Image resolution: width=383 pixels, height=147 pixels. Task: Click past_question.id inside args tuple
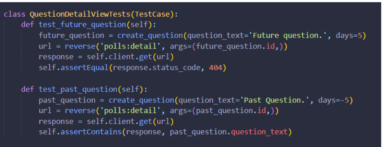(230, 111)
